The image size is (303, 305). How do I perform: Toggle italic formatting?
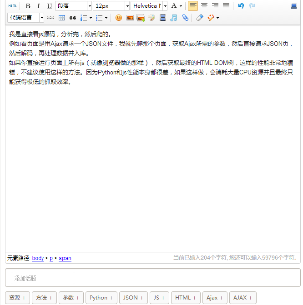(38, 6)
